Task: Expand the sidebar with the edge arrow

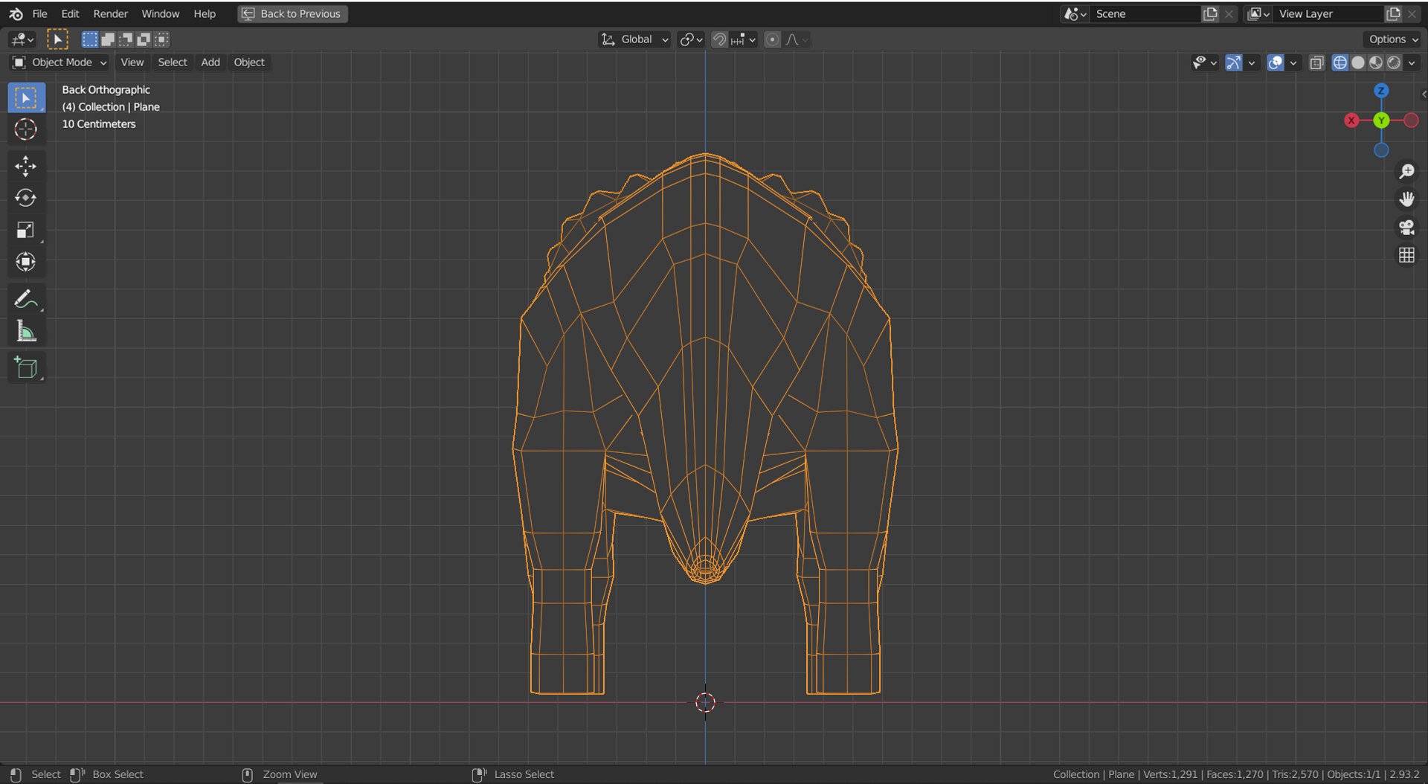Action: (1424, 94)
